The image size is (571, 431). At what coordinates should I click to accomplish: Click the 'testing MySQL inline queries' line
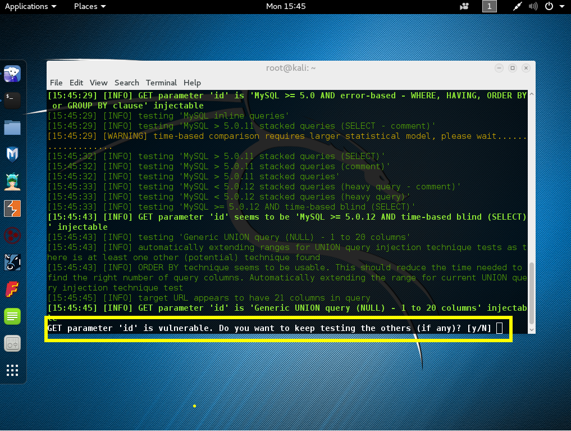[168, 116]
